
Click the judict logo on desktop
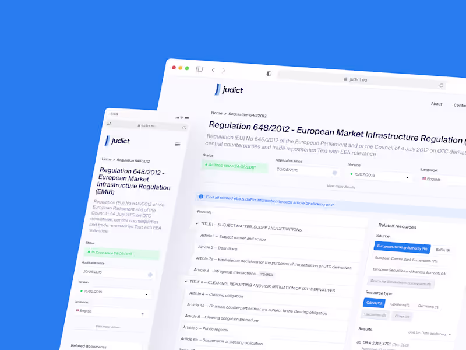coord(229,90)
